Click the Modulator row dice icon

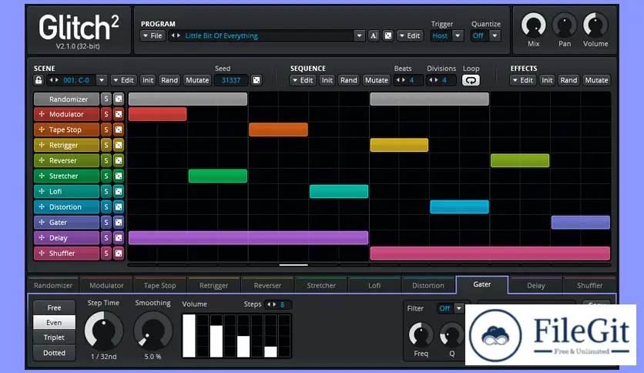pyautogui.click(x=119, y=114)
